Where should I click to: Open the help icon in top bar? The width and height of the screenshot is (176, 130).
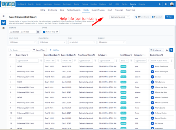coord(166,4)
